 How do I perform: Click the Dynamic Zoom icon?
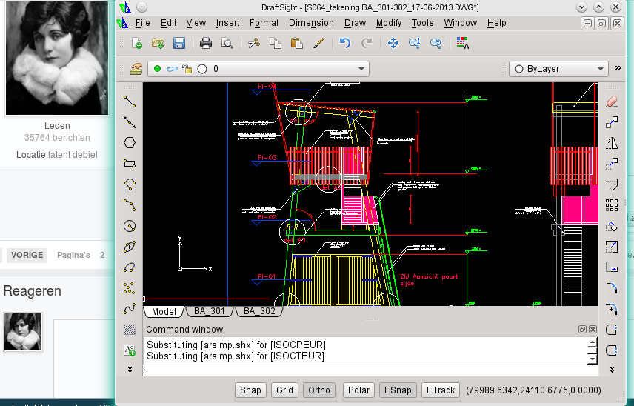tap(415, 43)
